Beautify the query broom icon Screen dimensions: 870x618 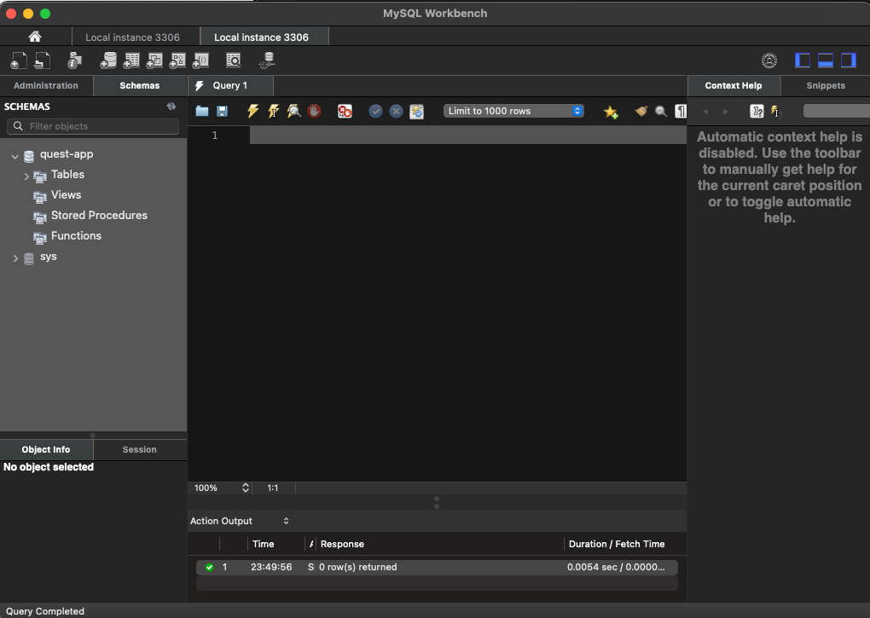pos(641,112)
